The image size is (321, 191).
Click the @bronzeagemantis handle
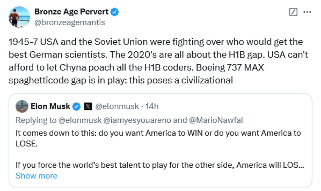pos(70,22)
